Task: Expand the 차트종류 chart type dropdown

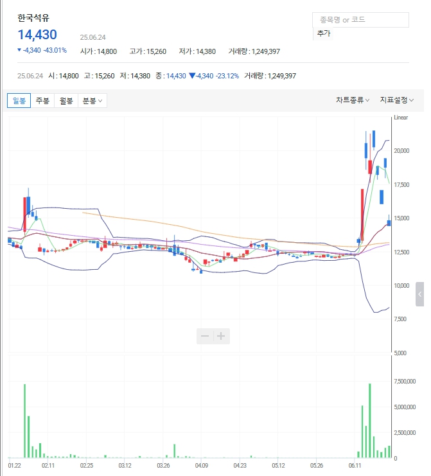Action: pyautogui.click(x=353, y=100)
